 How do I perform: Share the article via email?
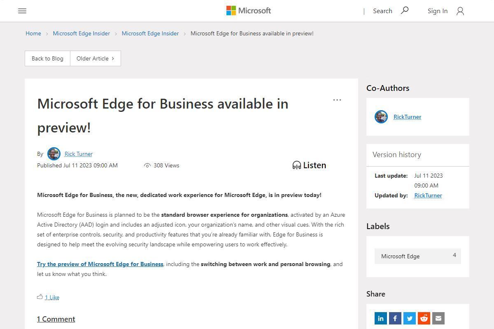438,318
